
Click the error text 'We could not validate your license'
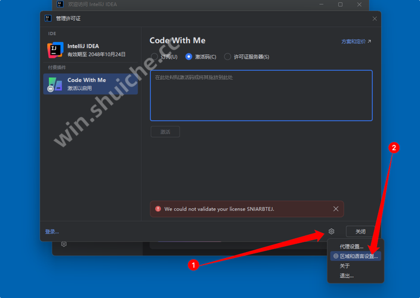pyautogui.click(x=205, y=209)
